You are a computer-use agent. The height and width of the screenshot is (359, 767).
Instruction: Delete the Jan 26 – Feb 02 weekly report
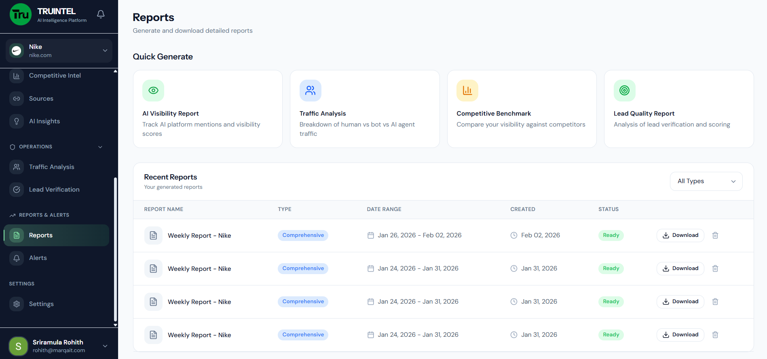[x=715, y=235]
